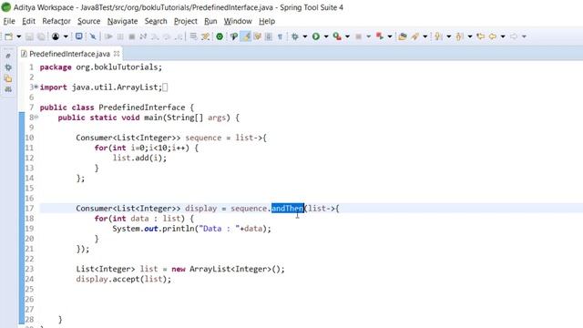Click the red Run Last Tool icon
Image resolution: width=583 pixels, height=328 pixels.
click(x=379, y=36)
